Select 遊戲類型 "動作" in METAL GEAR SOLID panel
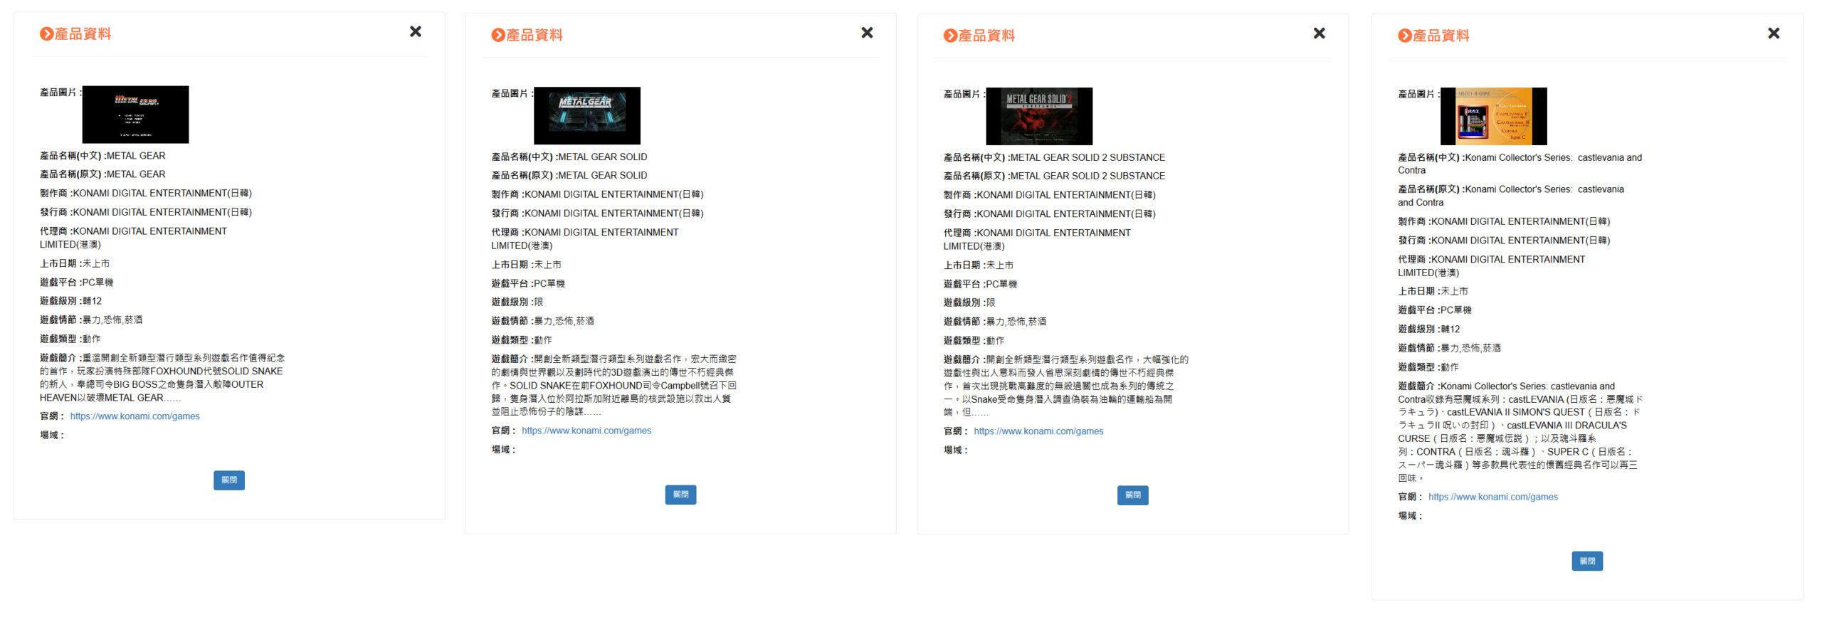 pos(543,340)
